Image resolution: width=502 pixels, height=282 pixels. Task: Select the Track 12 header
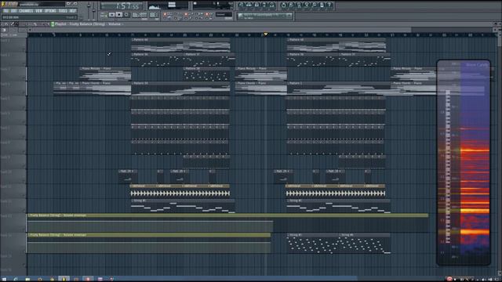pos(13,205)
